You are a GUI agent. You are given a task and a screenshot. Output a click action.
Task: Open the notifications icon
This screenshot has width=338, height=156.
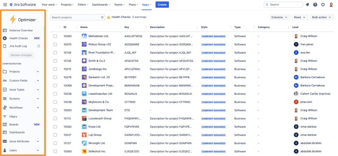point(307,5)
